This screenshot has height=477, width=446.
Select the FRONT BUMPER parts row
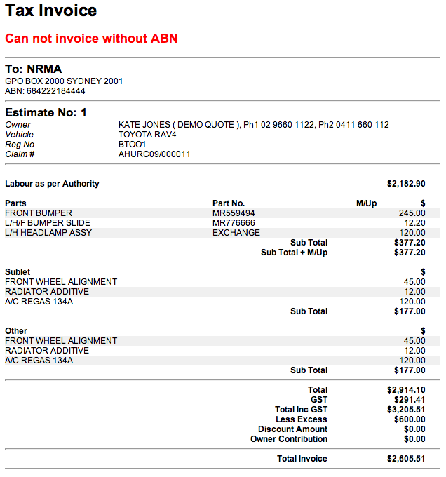tap(39, 213)
